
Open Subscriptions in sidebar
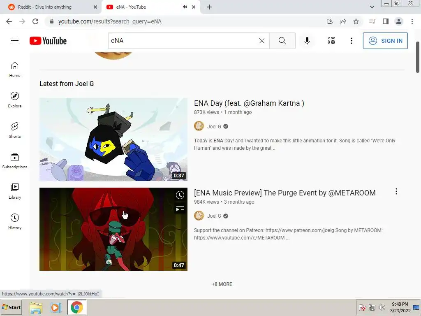pos(15,161)
